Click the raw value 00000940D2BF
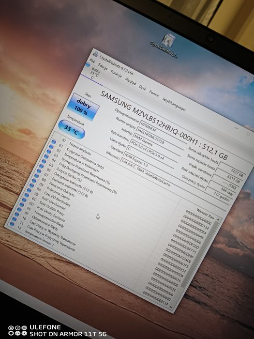The height and width of the screenshot is (339, 254). 181,252
